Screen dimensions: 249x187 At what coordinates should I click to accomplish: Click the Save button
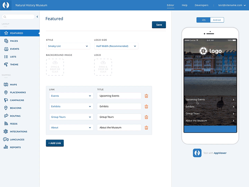[159, 25]
